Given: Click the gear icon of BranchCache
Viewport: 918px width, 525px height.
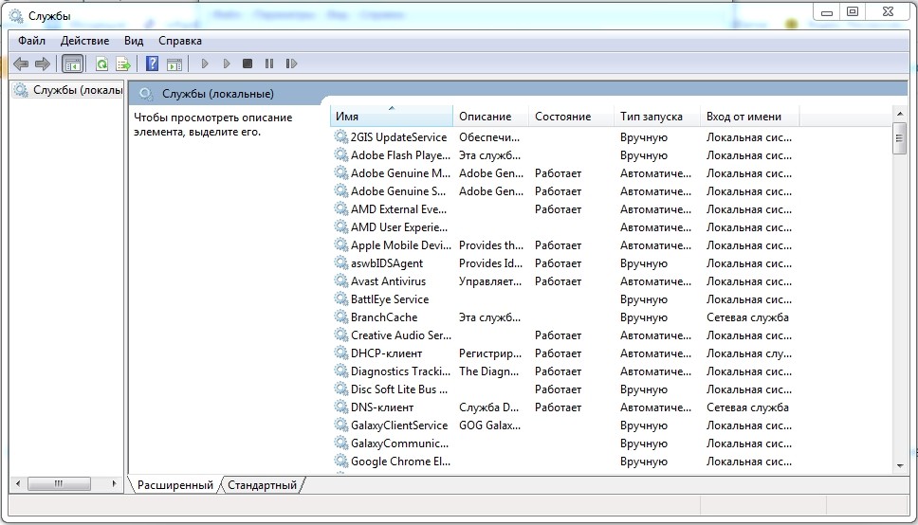Looking at the screenshot, I should pyautogui.click(x=340, y=317).
